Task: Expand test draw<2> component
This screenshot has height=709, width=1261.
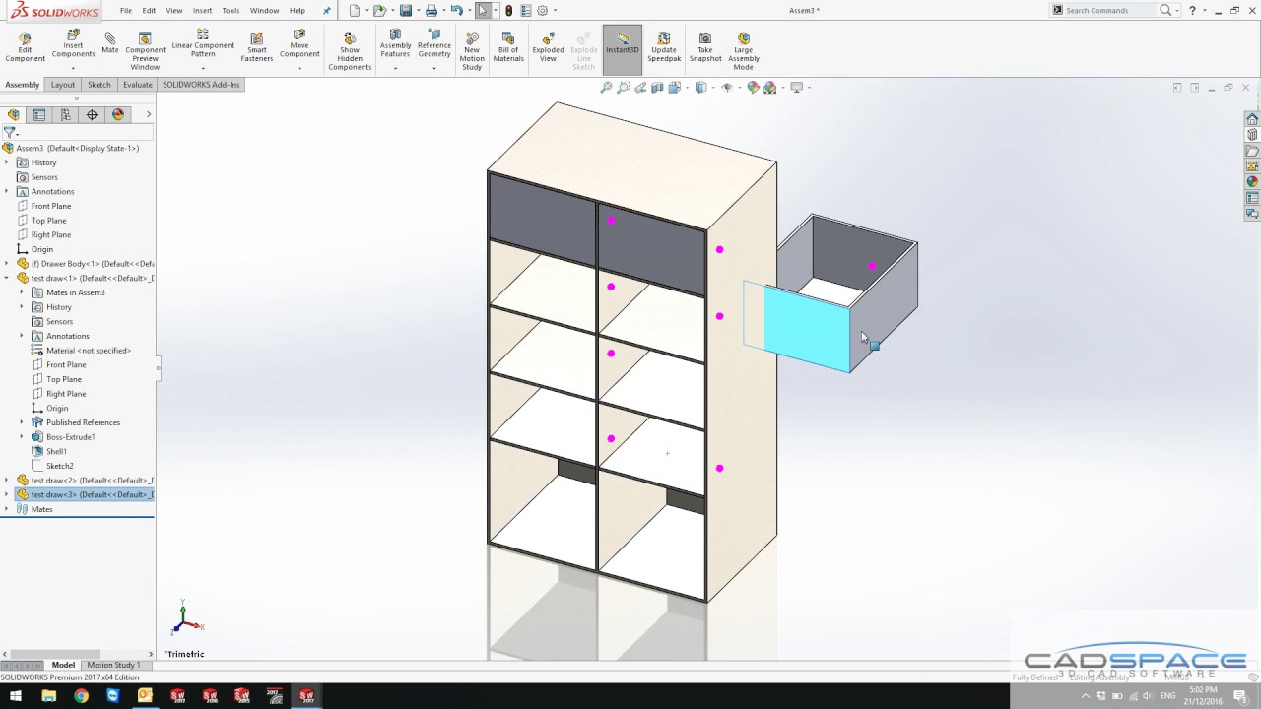Action: click(7, 481)
